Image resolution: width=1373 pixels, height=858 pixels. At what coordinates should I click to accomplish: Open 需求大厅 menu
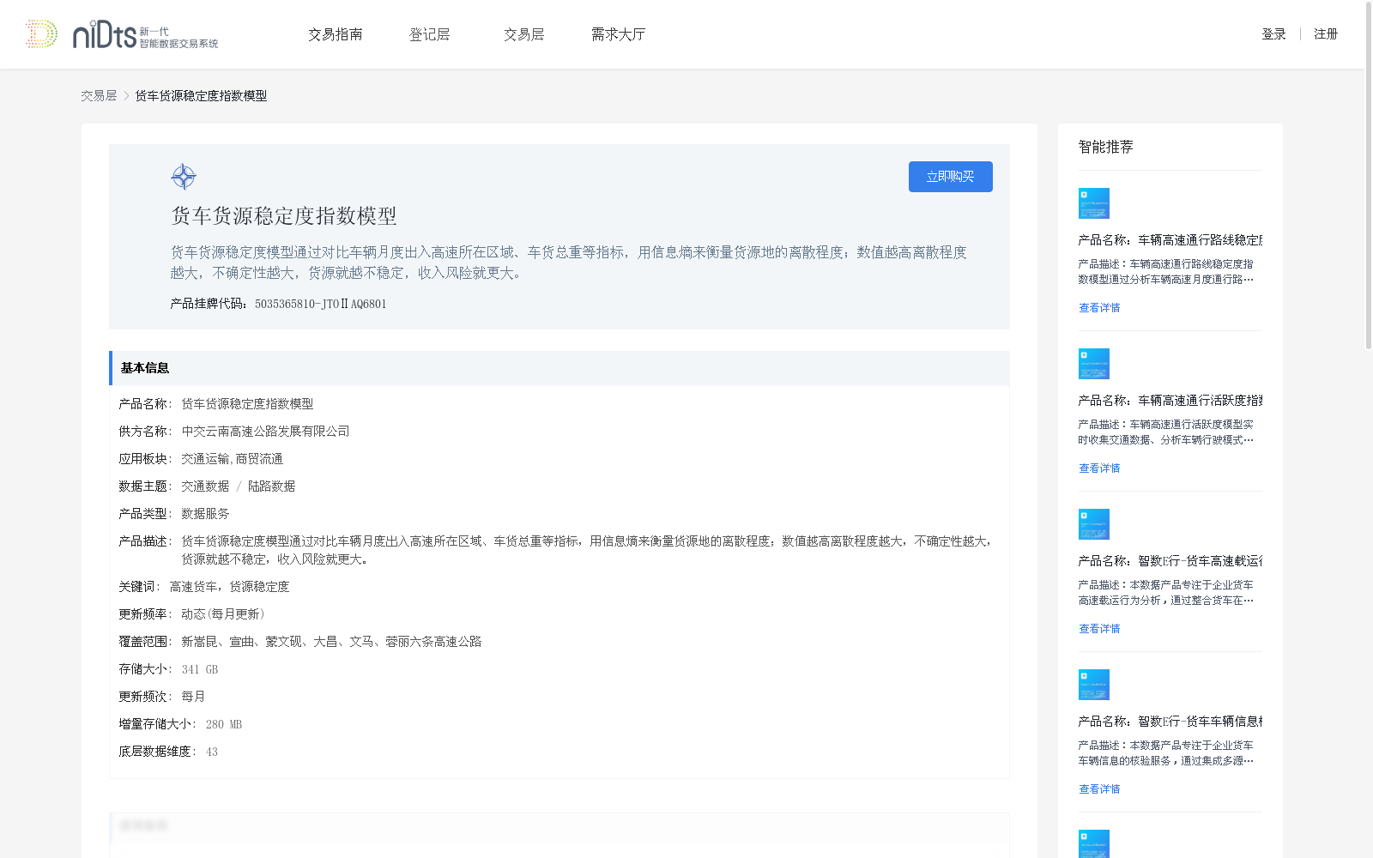point(618,34)
